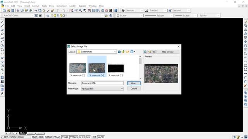Open the Insert menu
The height and width of the screenshot is (139, 248).
pos(27,6)
